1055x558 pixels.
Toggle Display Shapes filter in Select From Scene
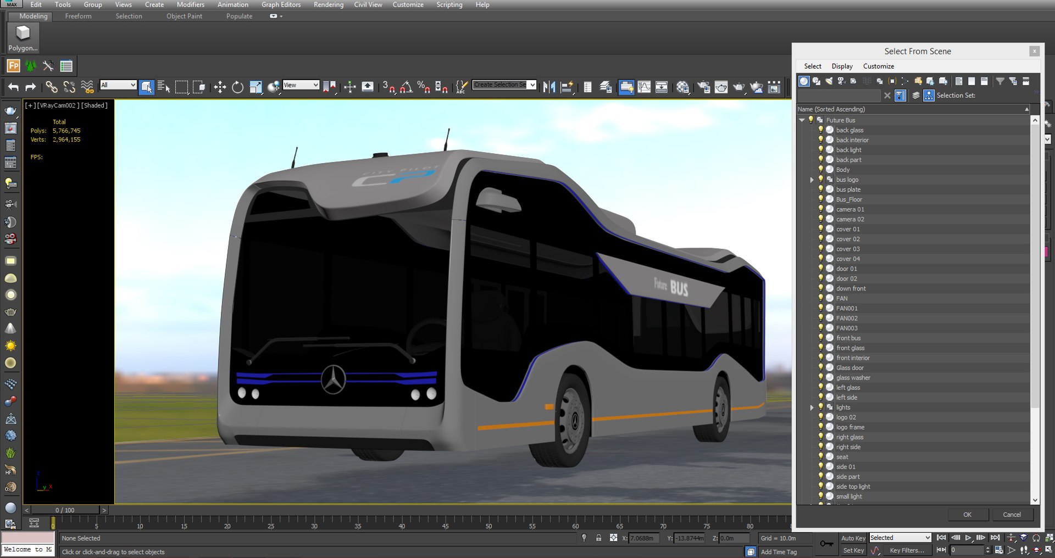coord(817,81)
